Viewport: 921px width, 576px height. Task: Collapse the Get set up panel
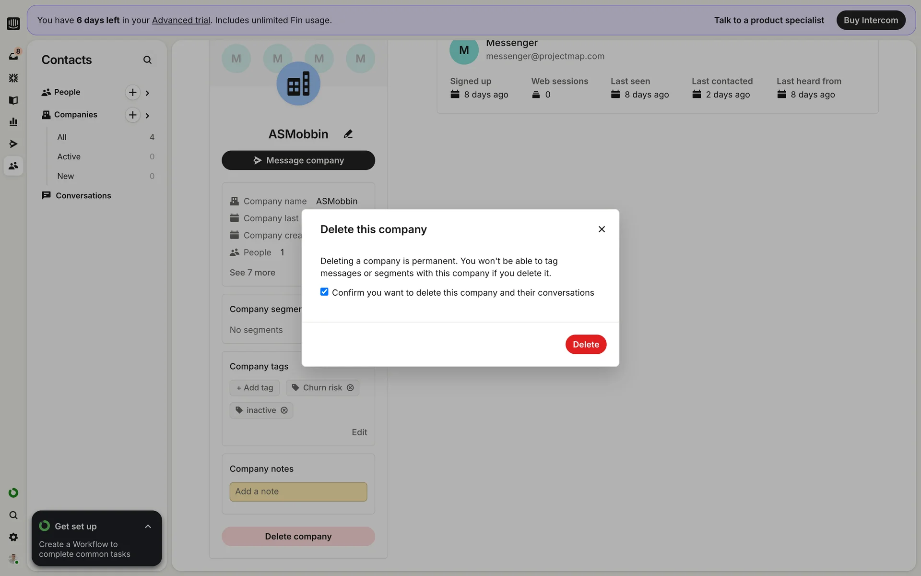click(148, 527)
